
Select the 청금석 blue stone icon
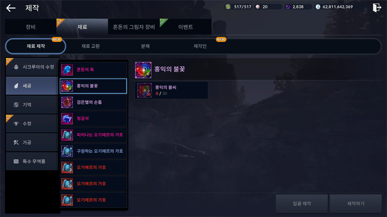67,119
